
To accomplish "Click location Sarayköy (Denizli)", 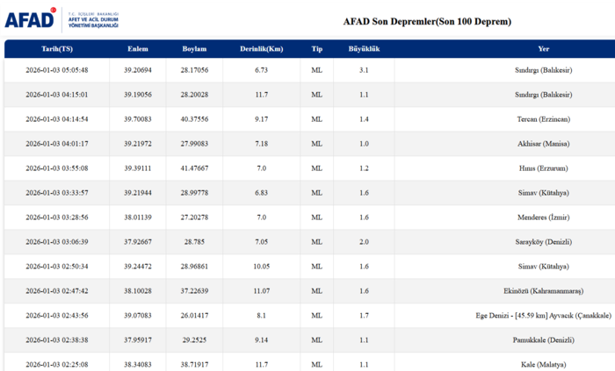I will point(543,242).
